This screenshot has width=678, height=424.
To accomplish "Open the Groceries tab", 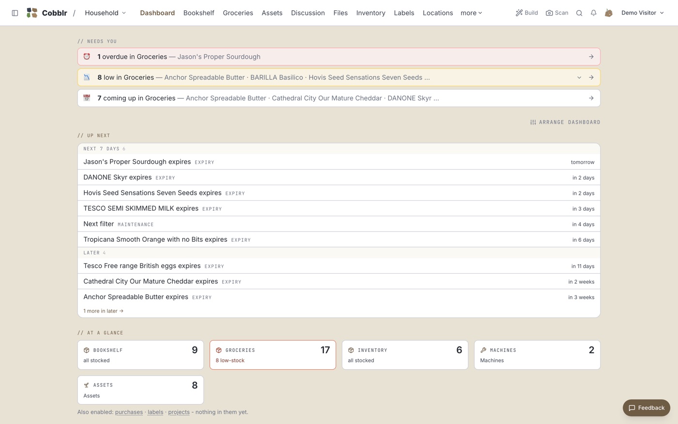I will (238, 13).
